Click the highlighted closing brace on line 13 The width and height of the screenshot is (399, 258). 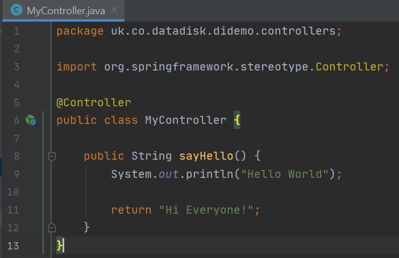click(x=60, y=245)
